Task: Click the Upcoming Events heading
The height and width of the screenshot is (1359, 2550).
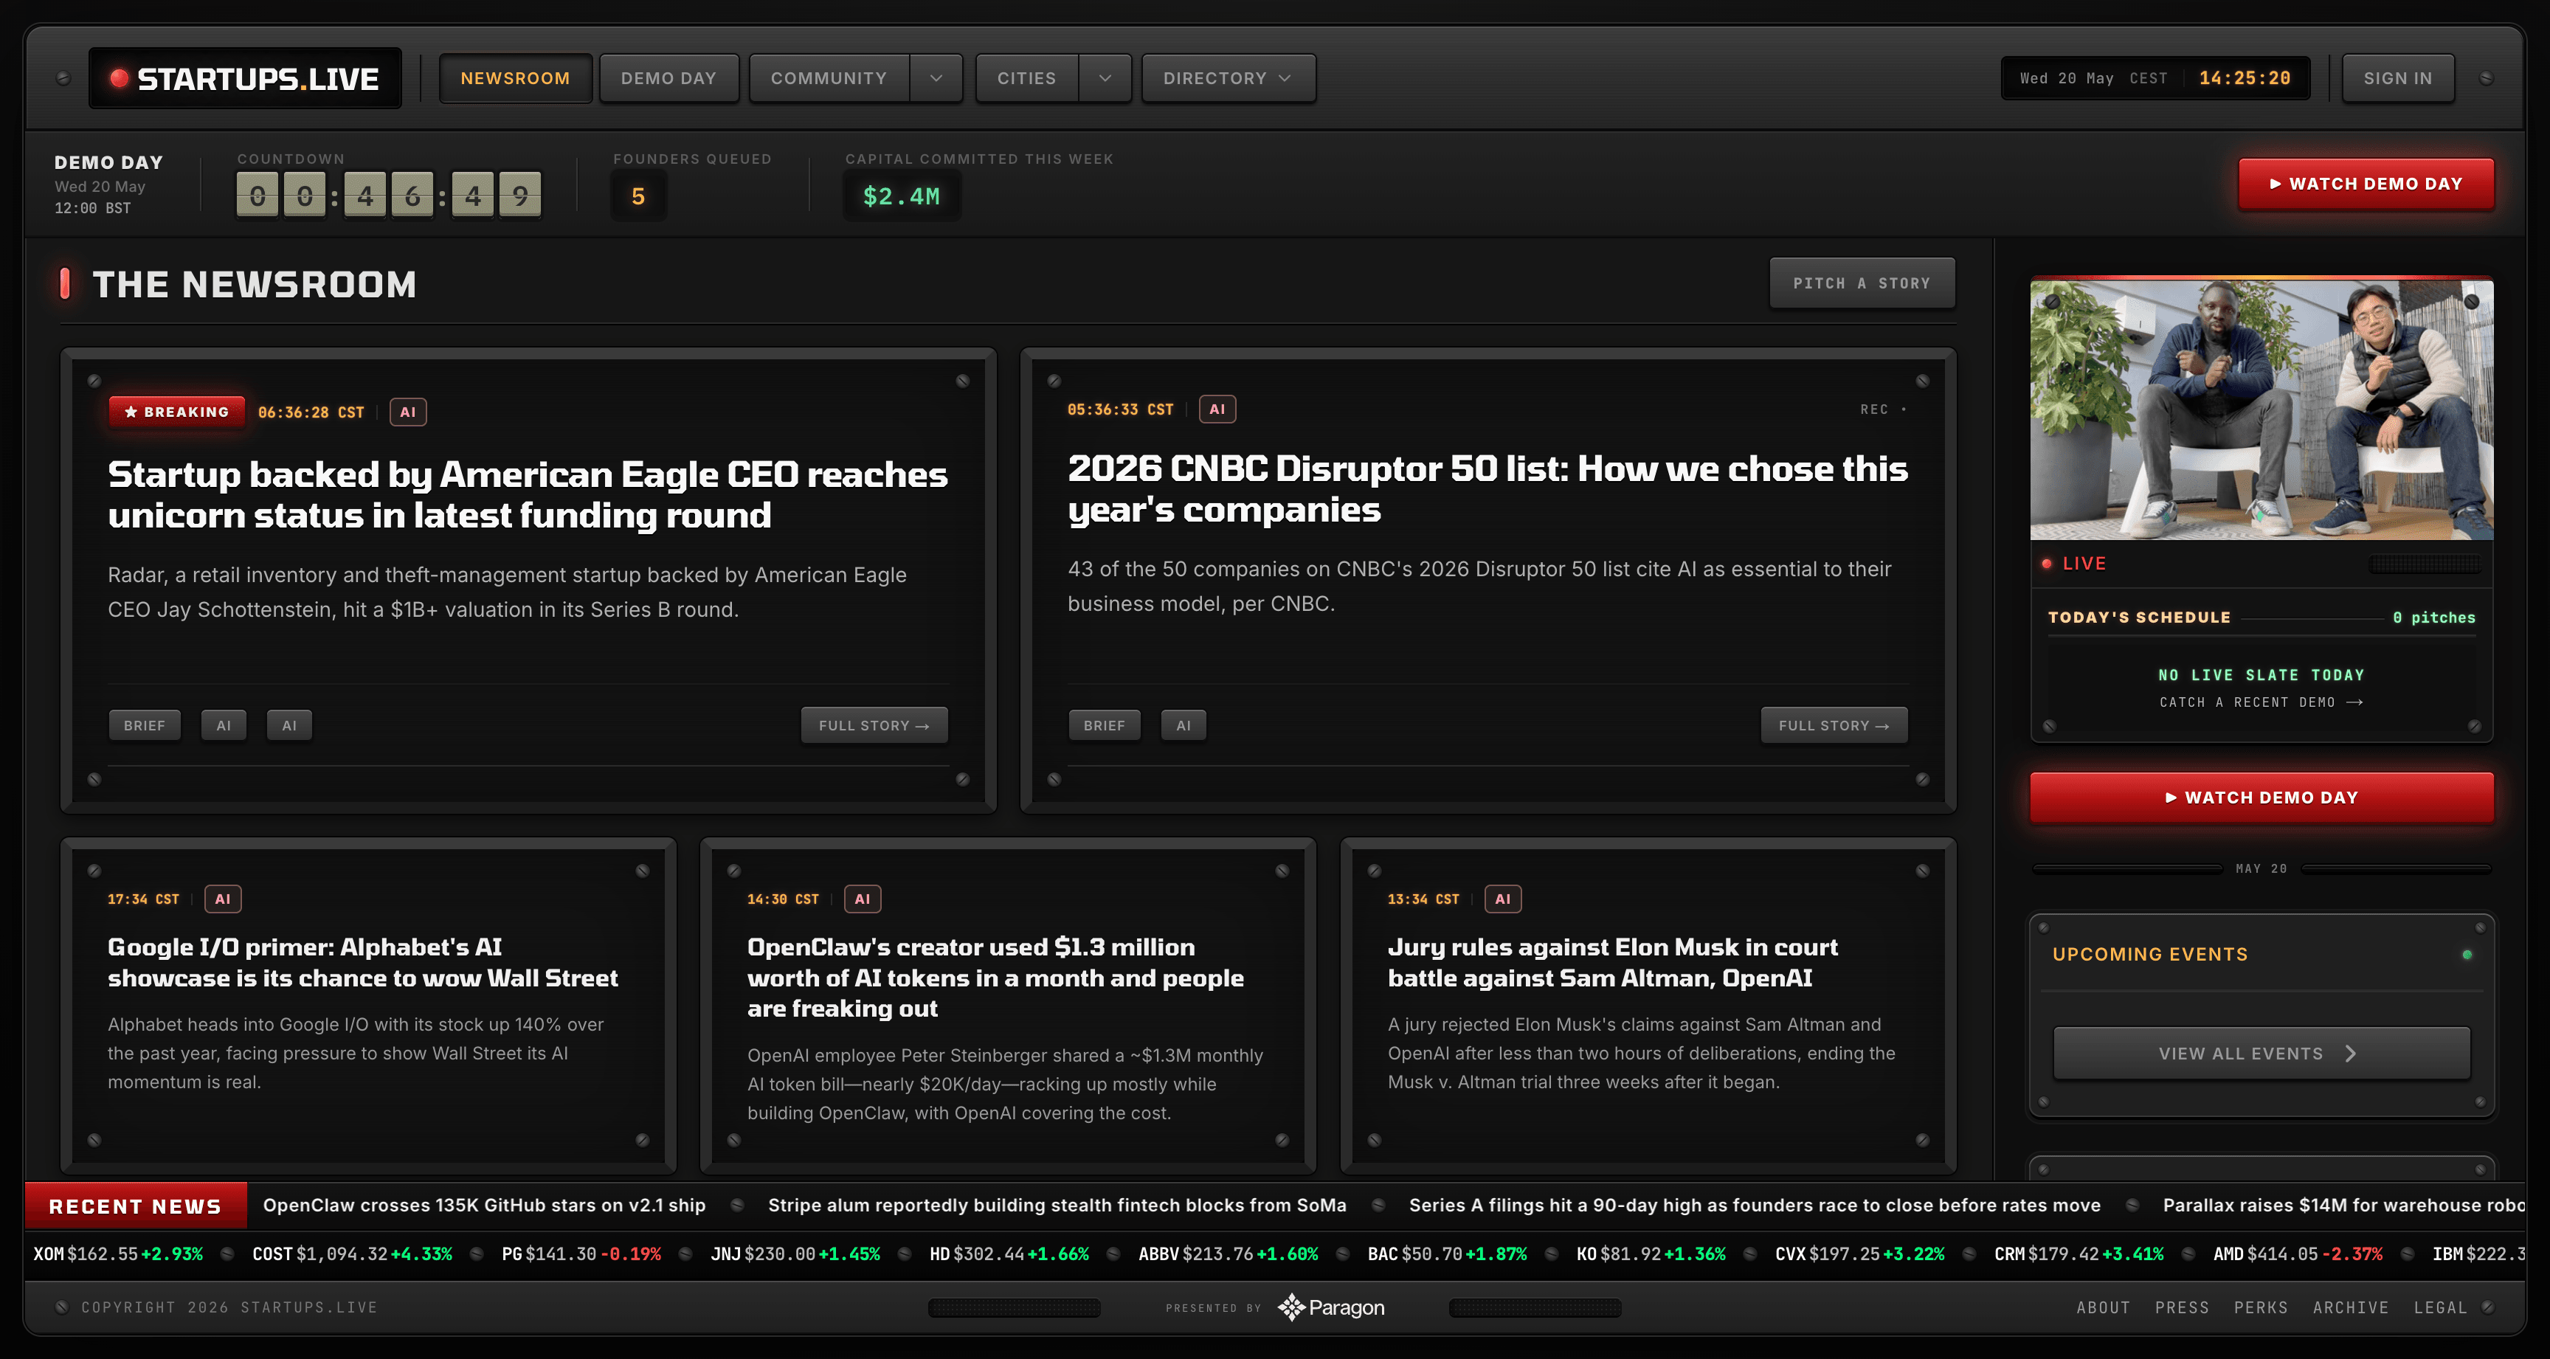Action: click(2149, 954)
